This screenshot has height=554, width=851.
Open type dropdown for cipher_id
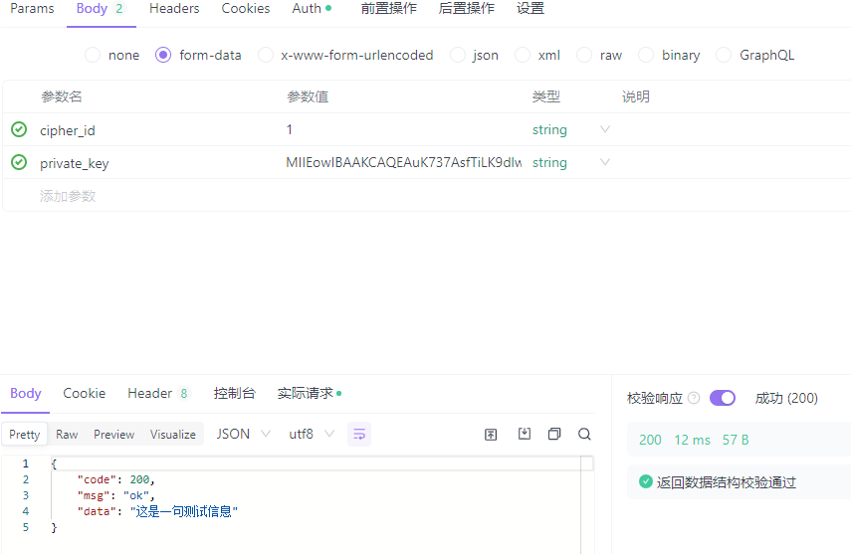604,129
